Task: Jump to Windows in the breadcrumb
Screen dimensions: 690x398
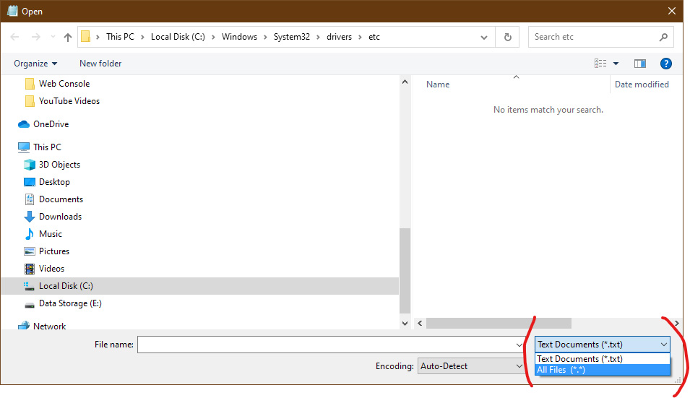Action: point(239,37)
